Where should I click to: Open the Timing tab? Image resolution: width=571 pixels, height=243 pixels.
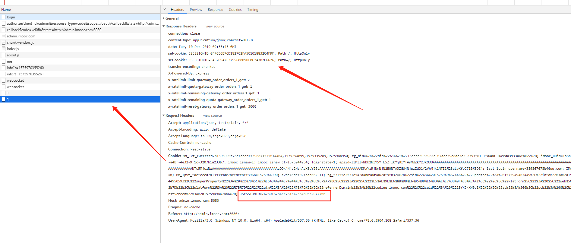[x=253, y=10]
